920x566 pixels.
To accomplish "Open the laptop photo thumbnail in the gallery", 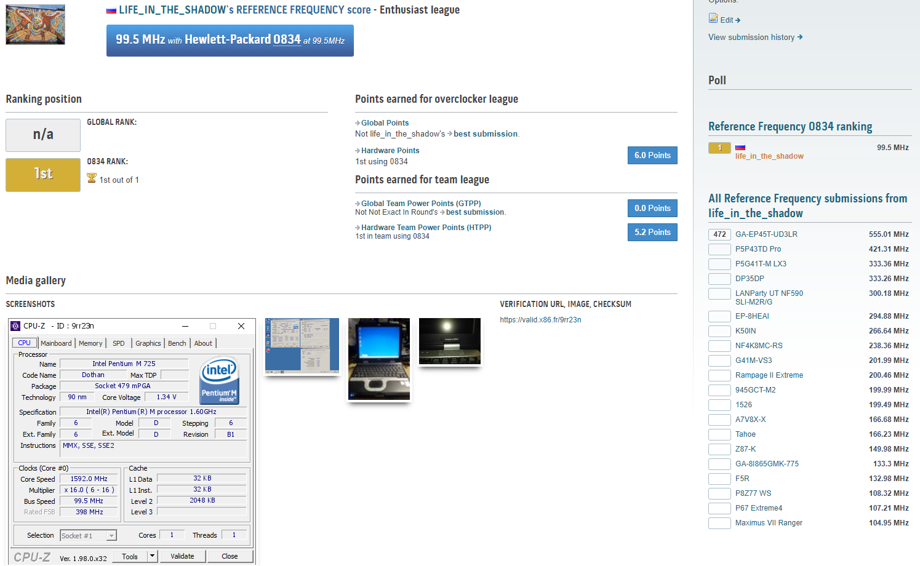I will 379,359.
